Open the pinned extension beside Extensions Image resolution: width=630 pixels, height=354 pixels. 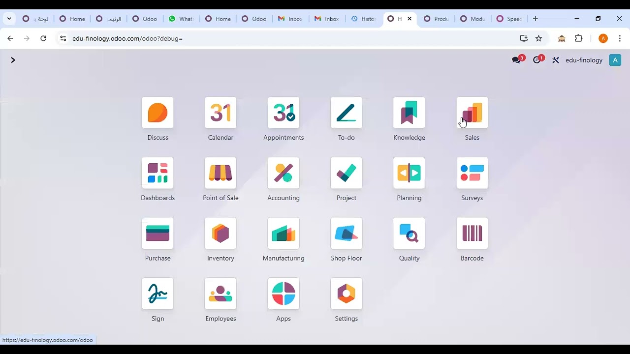click(562, 38)
